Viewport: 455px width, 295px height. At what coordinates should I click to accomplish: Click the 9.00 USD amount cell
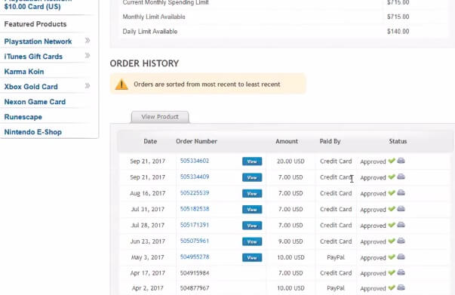pos(291,241)
